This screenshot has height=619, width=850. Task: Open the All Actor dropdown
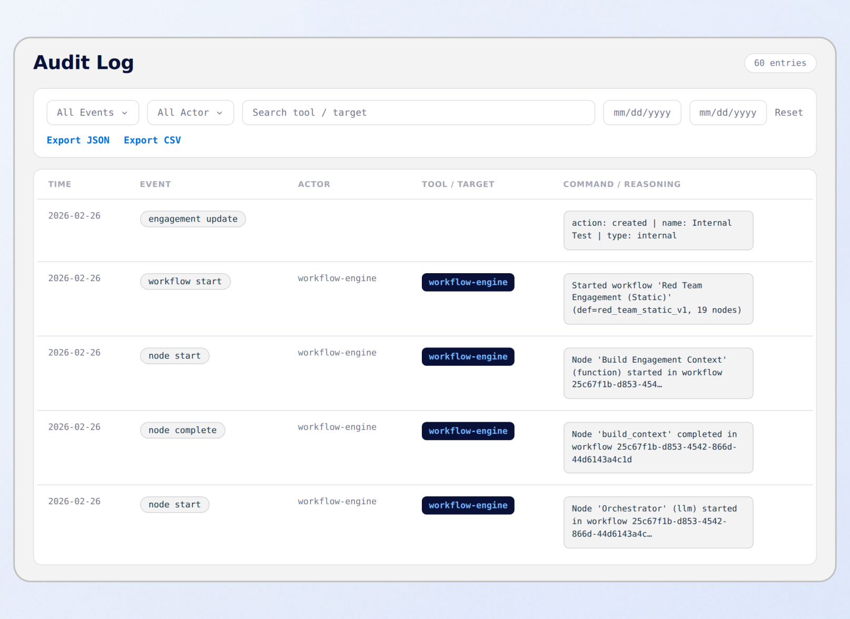tap(191, 113)
